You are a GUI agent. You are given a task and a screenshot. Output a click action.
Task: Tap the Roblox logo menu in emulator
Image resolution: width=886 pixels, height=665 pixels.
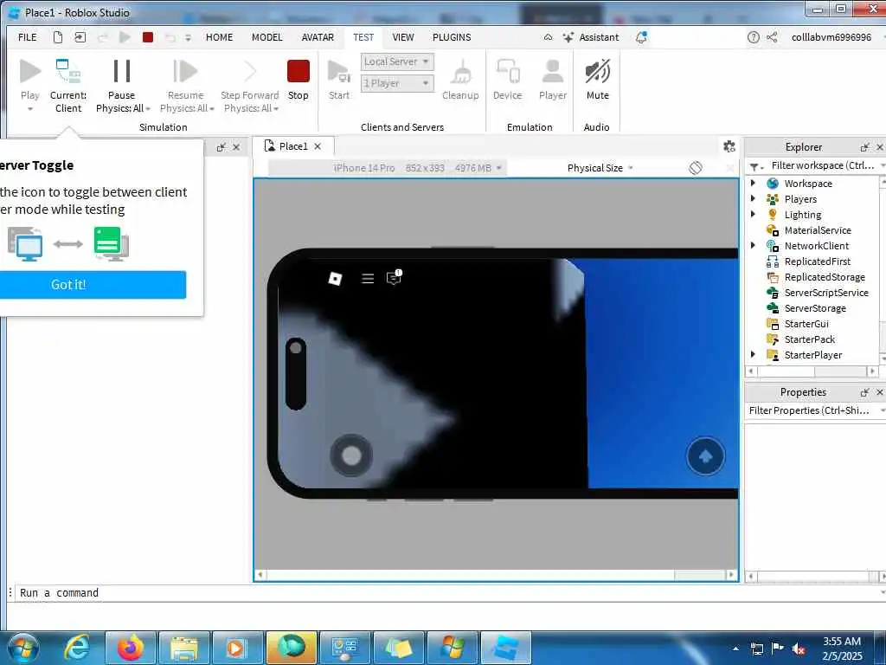[335, 278]
